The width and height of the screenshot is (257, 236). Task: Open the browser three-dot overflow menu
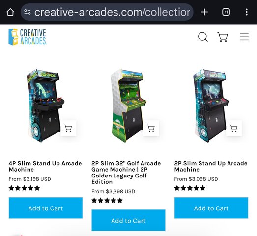(x=247, y=12)
